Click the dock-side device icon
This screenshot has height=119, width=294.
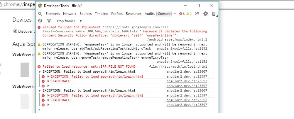click(x=214, y=14)
